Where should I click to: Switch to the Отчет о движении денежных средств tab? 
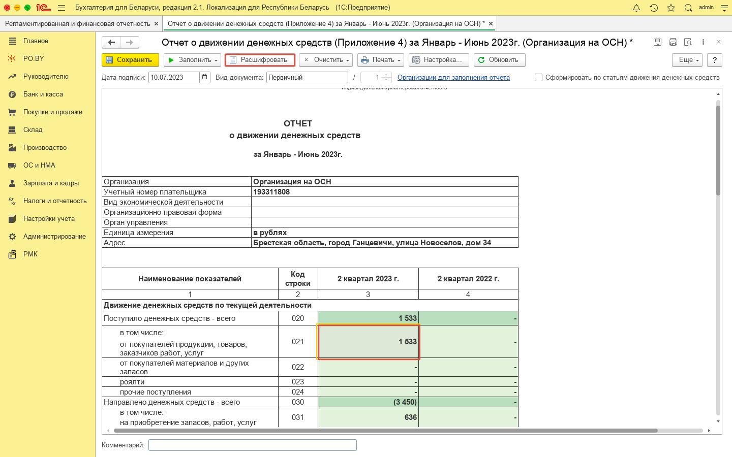click(x=326, y=23)
